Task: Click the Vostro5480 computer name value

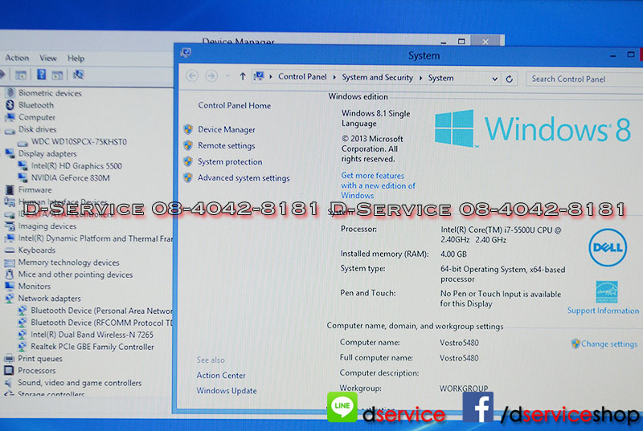Action: 459,343
